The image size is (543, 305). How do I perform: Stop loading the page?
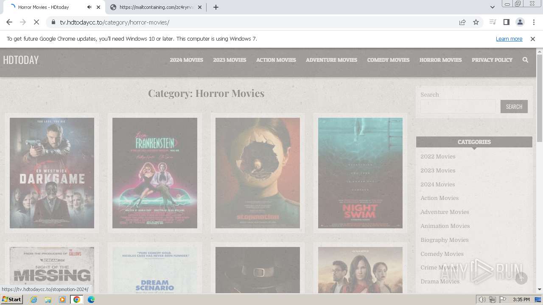(x=36, y=22)
